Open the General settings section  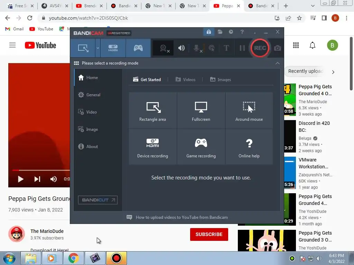click(97, 95)
